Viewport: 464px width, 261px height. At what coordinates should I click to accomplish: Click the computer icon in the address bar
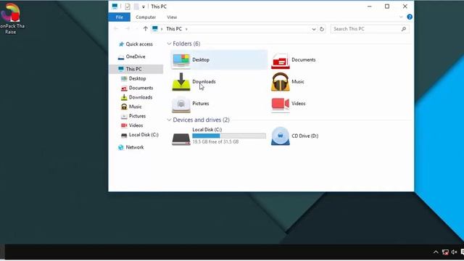[155, 29]
